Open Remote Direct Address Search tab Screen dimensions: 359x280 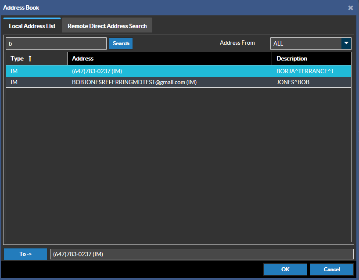(107, 26)
